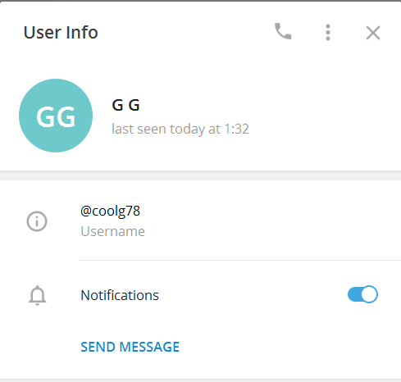Click the Notifications row label

(x=120, y=295)
